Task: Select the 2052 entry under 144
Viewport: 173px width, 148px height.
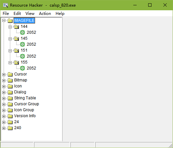Action: pos(31,32)
